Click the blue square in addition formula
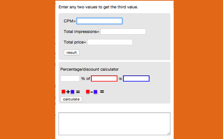 (x=72, y=92)
